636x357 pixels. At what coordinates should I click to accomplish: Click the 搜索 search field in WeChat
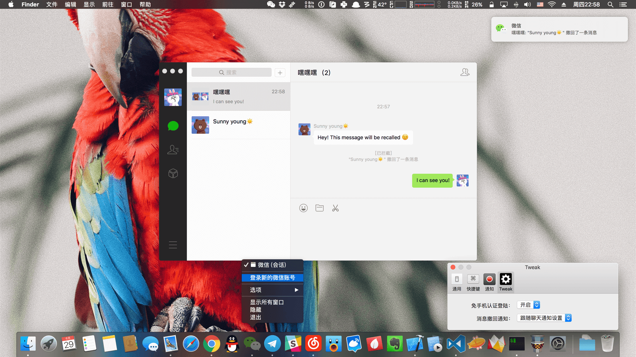click(x=231, y=72)
